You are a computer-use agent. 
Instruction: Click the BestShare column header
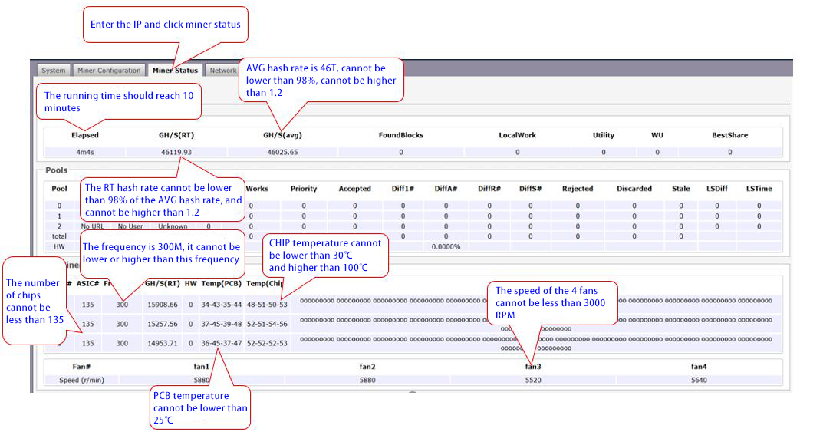[729, 135]
